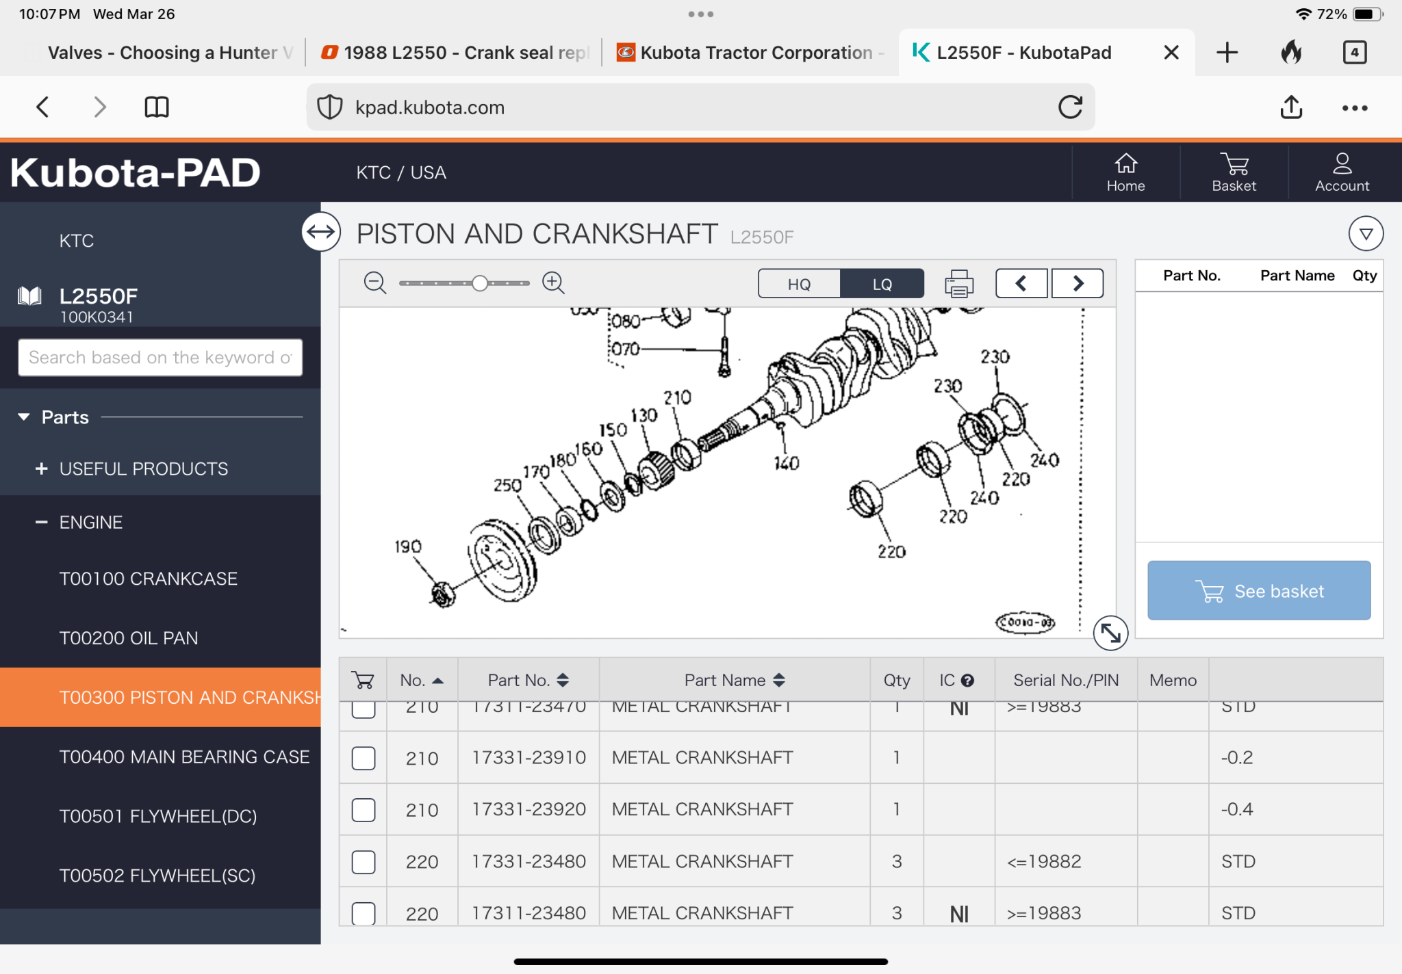Go back with the browser back arrow

42,107
